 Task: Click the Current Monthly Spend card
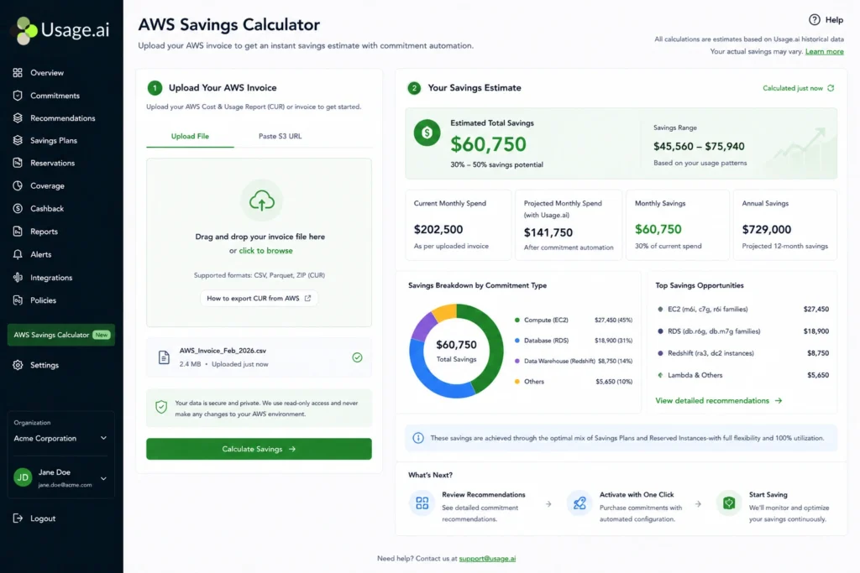pyautogui.click(x=458, y=225)
